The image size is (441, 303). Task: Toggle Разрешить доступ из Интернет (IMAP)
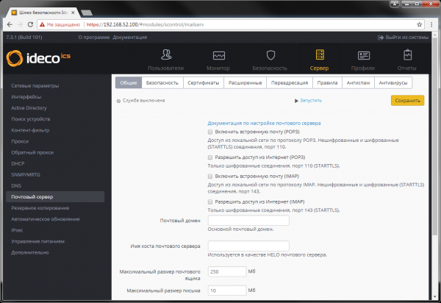210,202
